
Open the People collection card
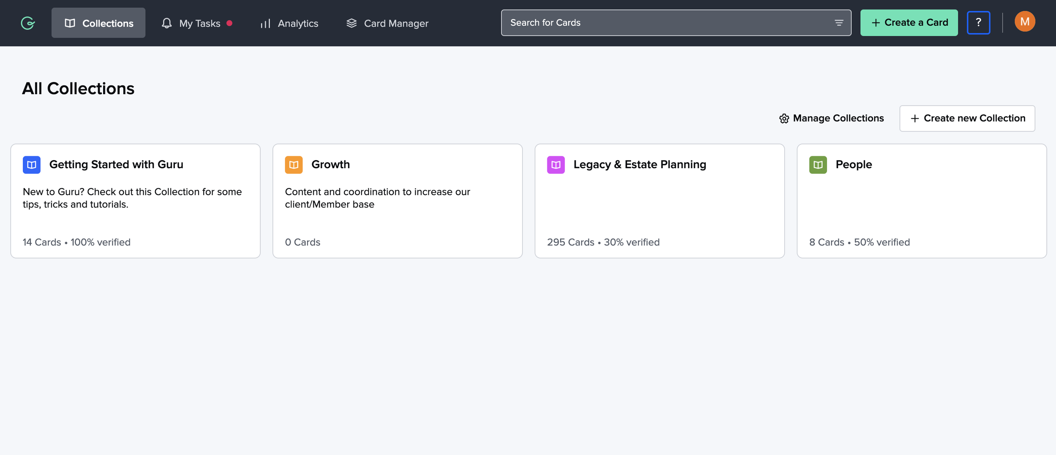click(x=922, y=201)
